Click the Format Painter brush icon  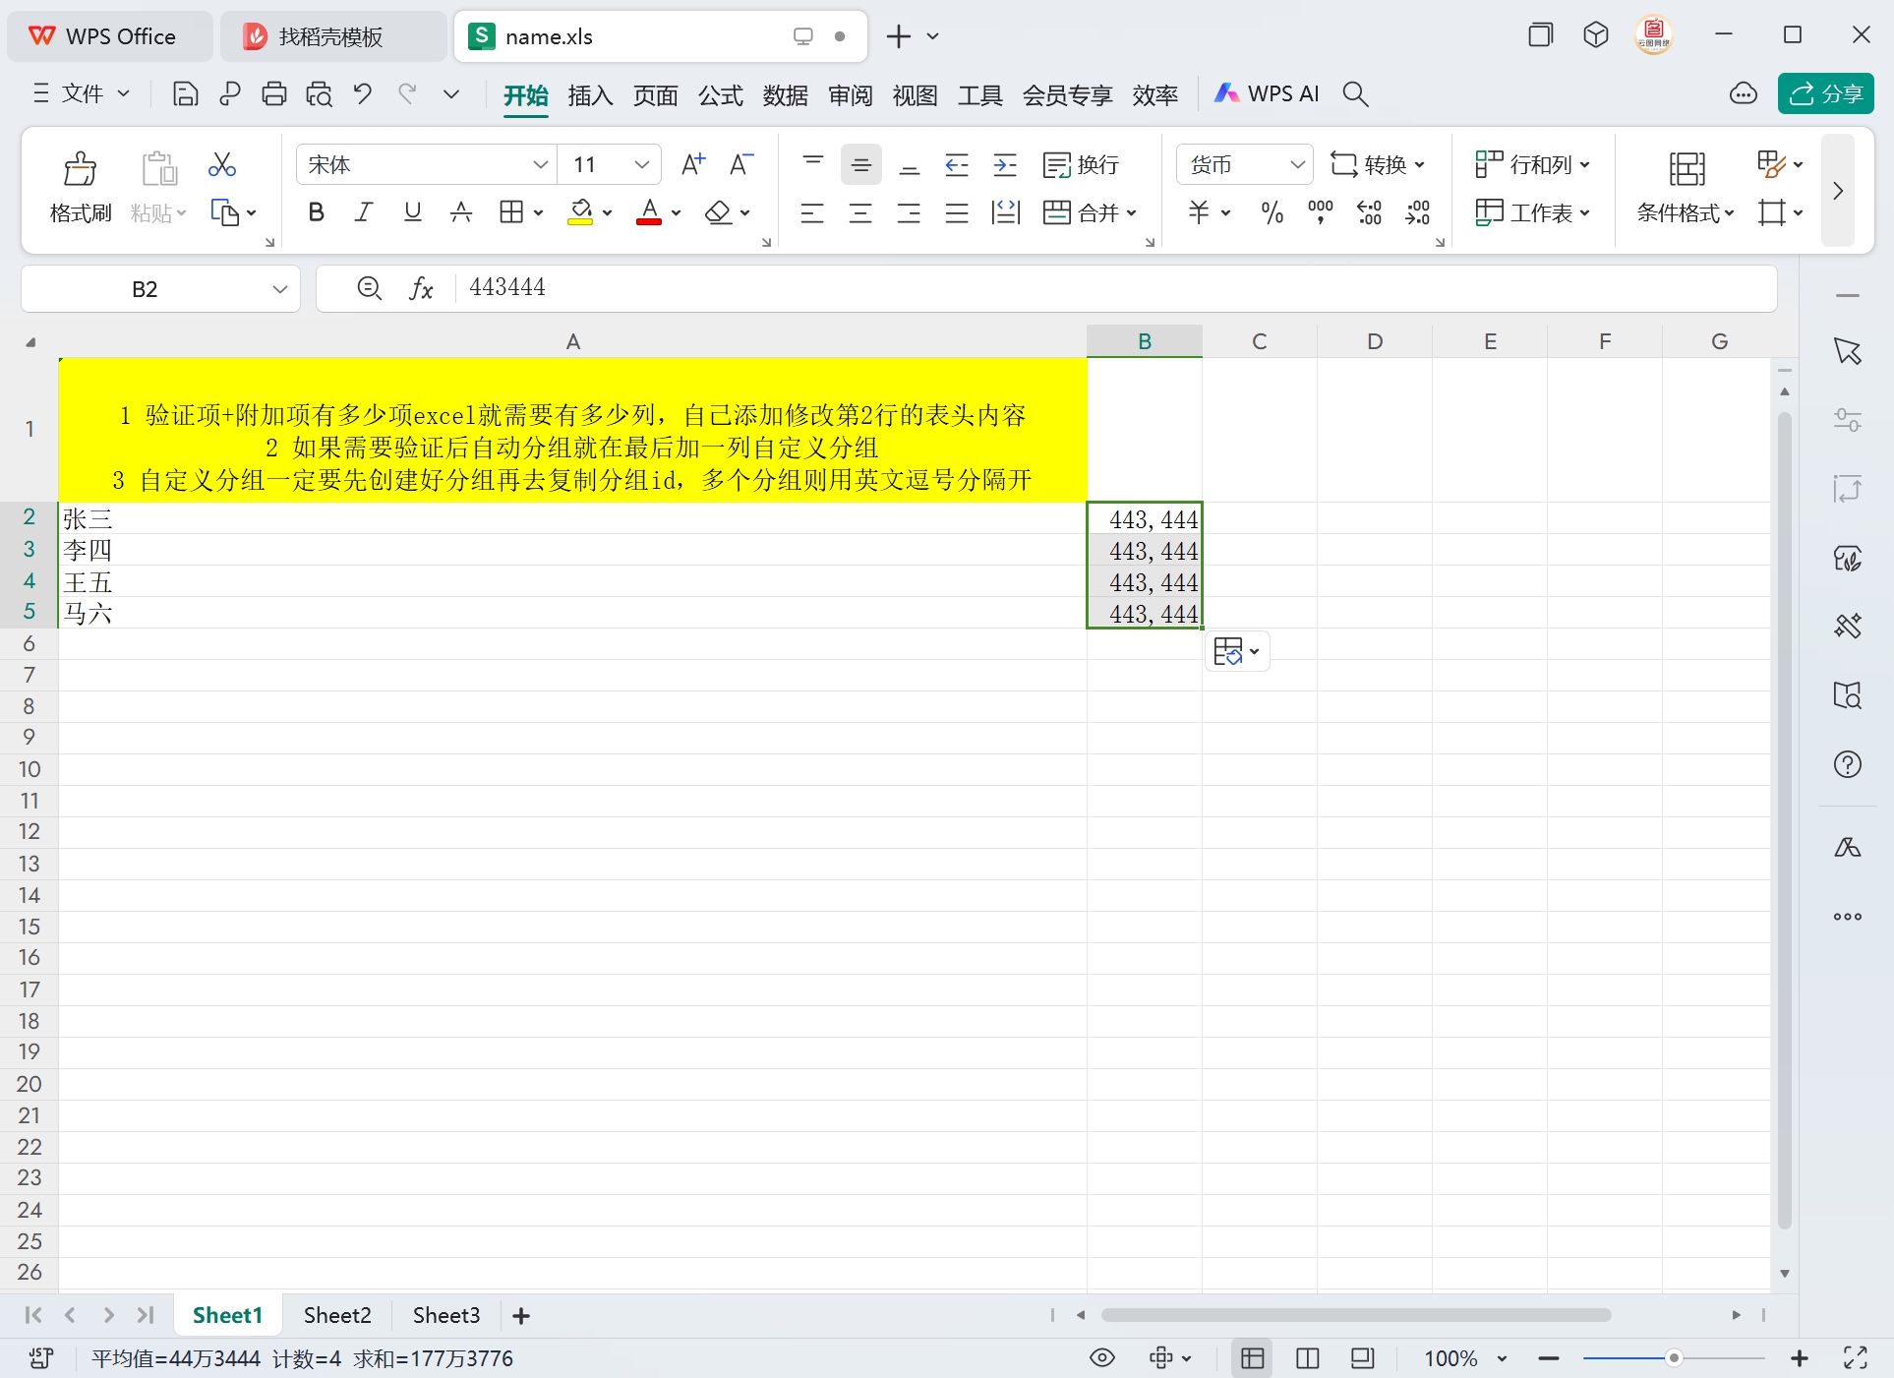(x=80, y=169)
